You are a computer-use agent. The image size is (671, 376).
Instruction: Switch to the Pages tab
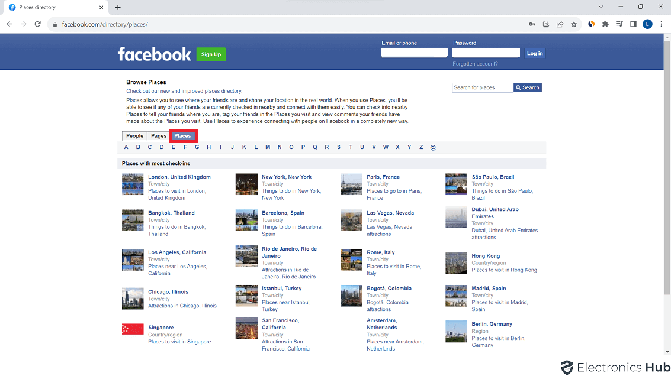[x=159, y=136]
